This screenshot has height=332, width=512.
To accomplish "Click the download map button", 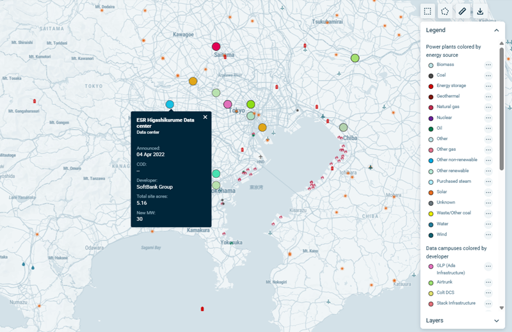I will click(480, 11).
